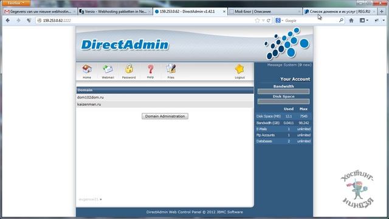Viewport: 389px width, 219px height.
Task: Switch to the Versio Webhosting pakketten tab
Action: point(115,12)
